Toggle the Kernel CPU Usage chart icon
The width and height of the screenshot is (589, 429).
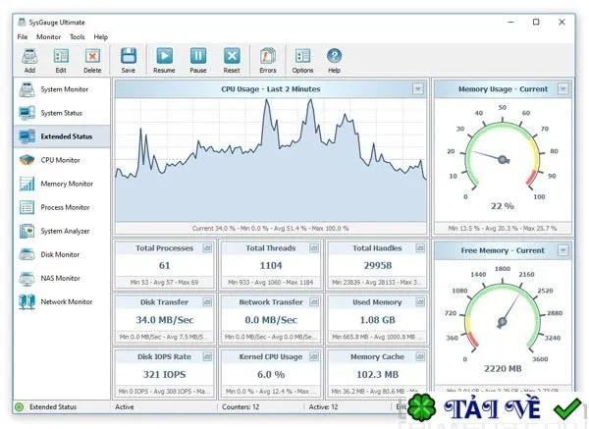click(314, 356)
